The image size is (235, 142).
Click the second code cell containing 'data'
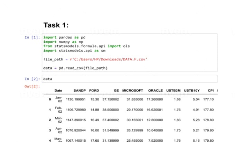coord(130,79)
